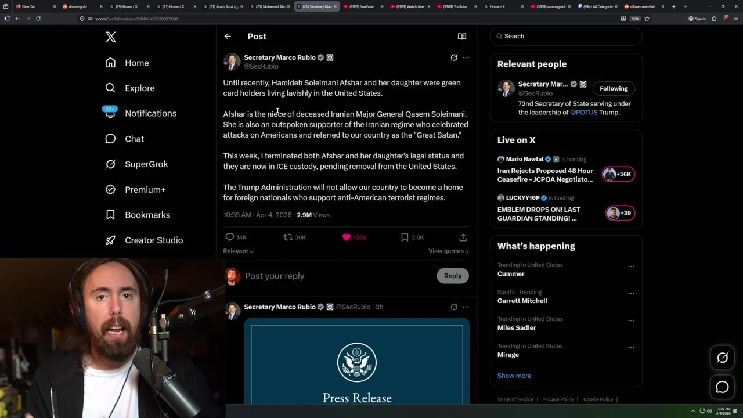The image size is (743, 418).
Task: Share the post via the share icon
Action: coord(463,237)
